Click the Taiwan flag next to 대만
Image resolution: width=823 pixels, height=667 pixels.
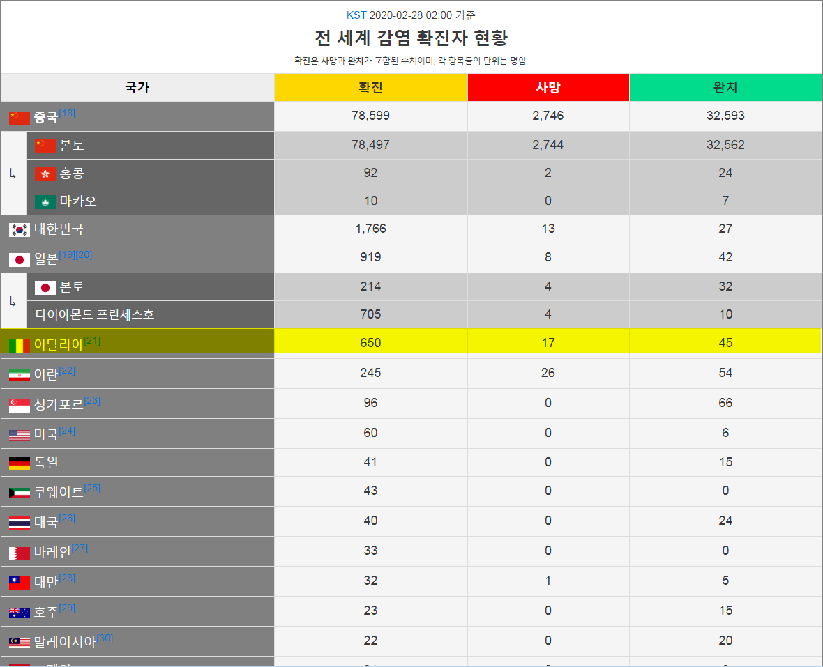pyautogui.click(x=19, y=581)
